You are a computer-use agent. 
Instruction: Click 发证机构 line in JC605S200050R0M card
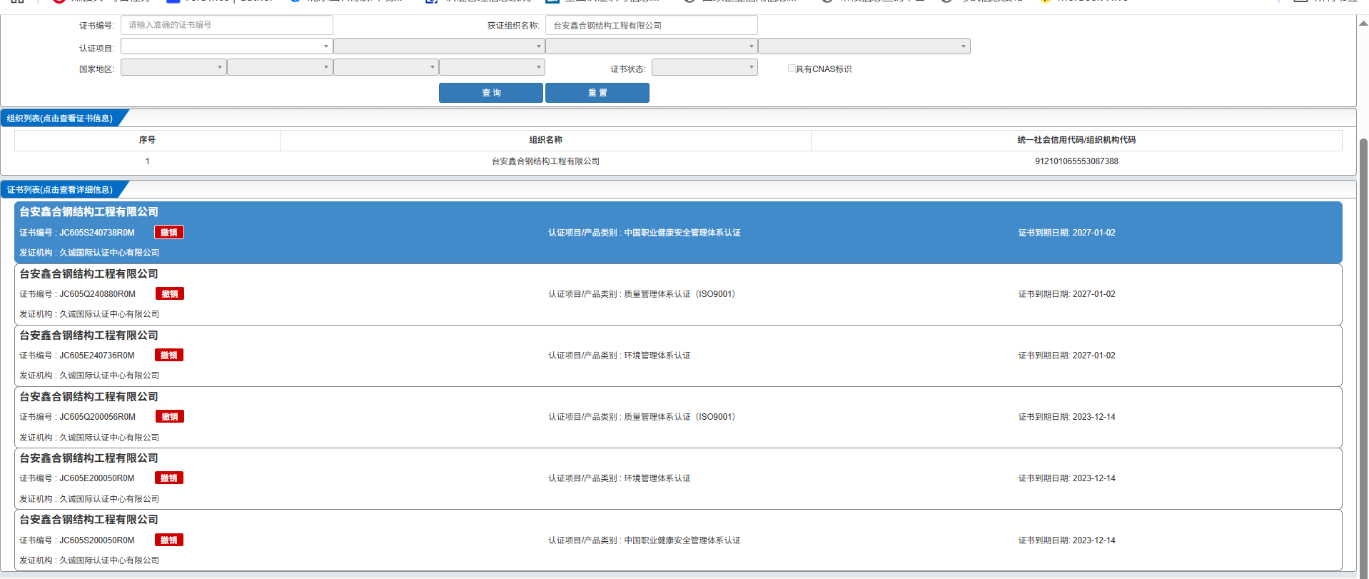(x=89, y=560)
